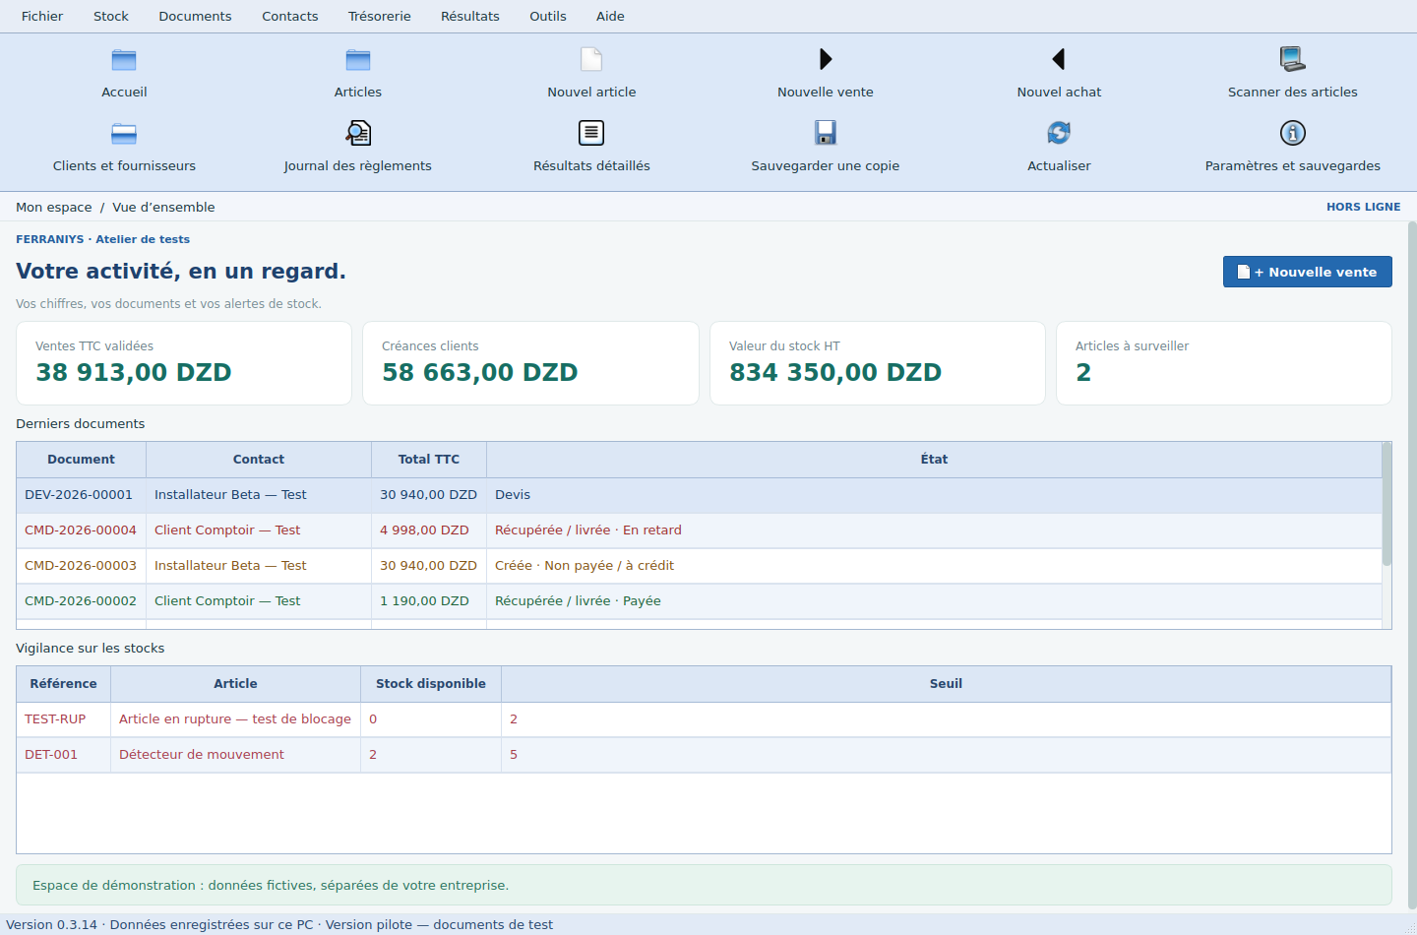Click the Référence column header
This screenshot has width=1417, height=935.
coord(63,684)
